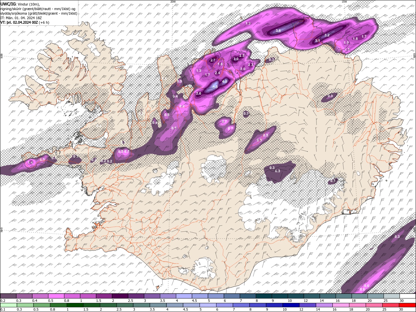The height and width of the screenshot is (312, 416).
Task: Click the '15W' longitude label
Action: click(344, 2)
